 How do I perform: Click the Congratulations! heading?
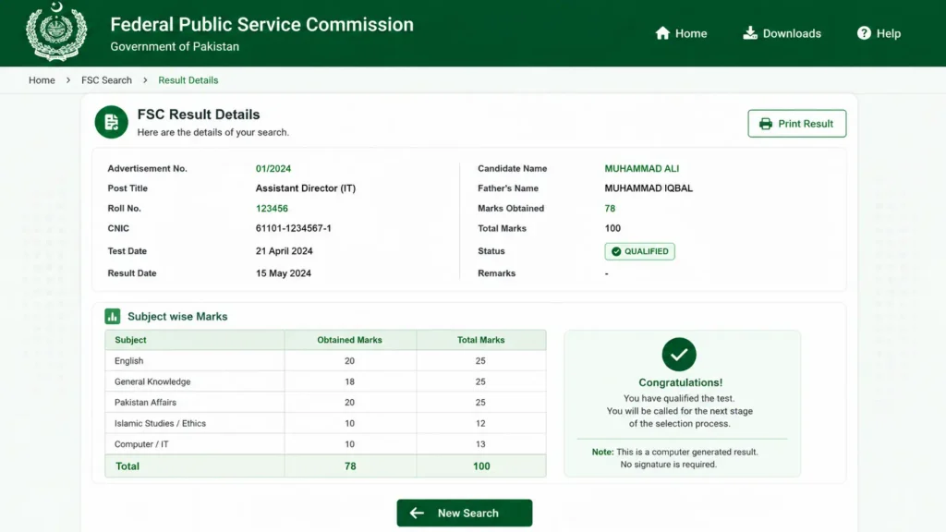click(681, 382)
